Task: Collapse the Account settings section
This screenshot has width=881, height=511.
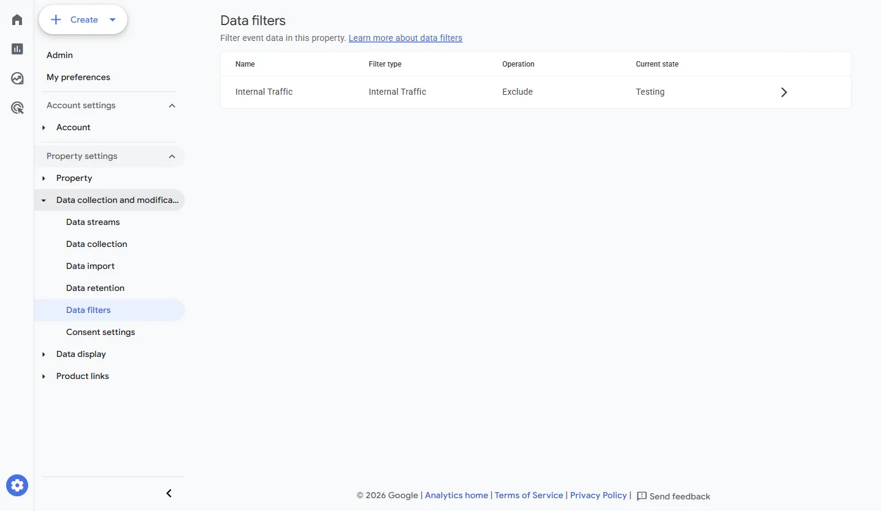Action: pyautogui.click(x=172, y=106)
